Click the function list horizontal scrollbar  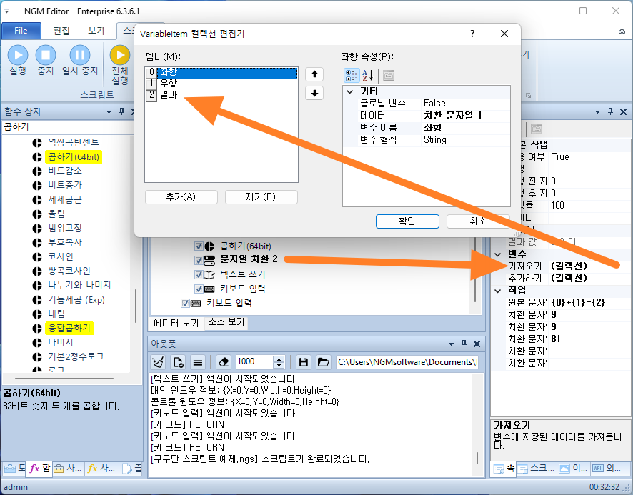(x=64, y=379)
